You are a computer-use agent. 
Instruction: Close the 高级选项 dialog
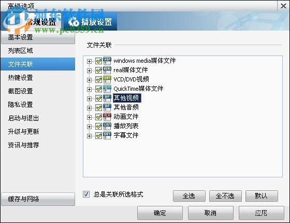click(283, 6)
